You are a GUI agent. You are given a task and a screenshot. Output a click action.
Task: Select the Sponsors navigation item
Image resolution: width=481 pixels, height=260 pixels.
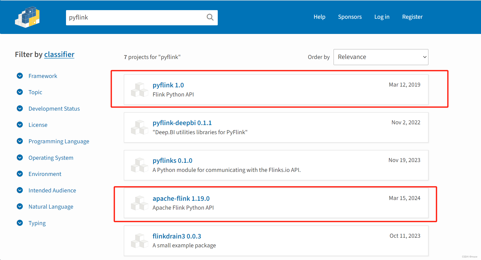pos(350,17)
